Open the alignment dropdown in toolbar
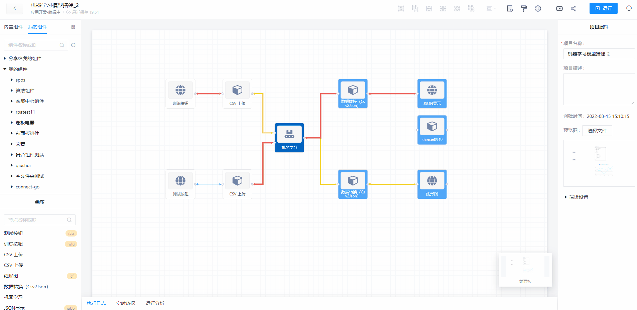Screen dimensions: 637x310 point(491,9)
